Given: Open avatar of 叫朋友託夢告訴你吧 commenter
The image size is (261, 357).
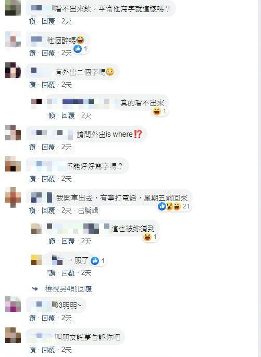Looking at the screenshot, I should pos(13,335).
